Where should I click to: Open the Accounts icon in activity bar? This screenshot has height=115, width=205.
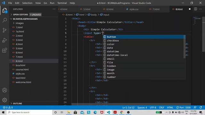(4, 90)
